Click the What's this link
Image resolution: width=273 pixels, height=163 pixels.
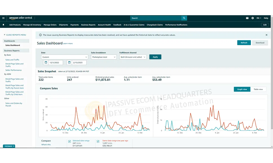coord(46,145)
